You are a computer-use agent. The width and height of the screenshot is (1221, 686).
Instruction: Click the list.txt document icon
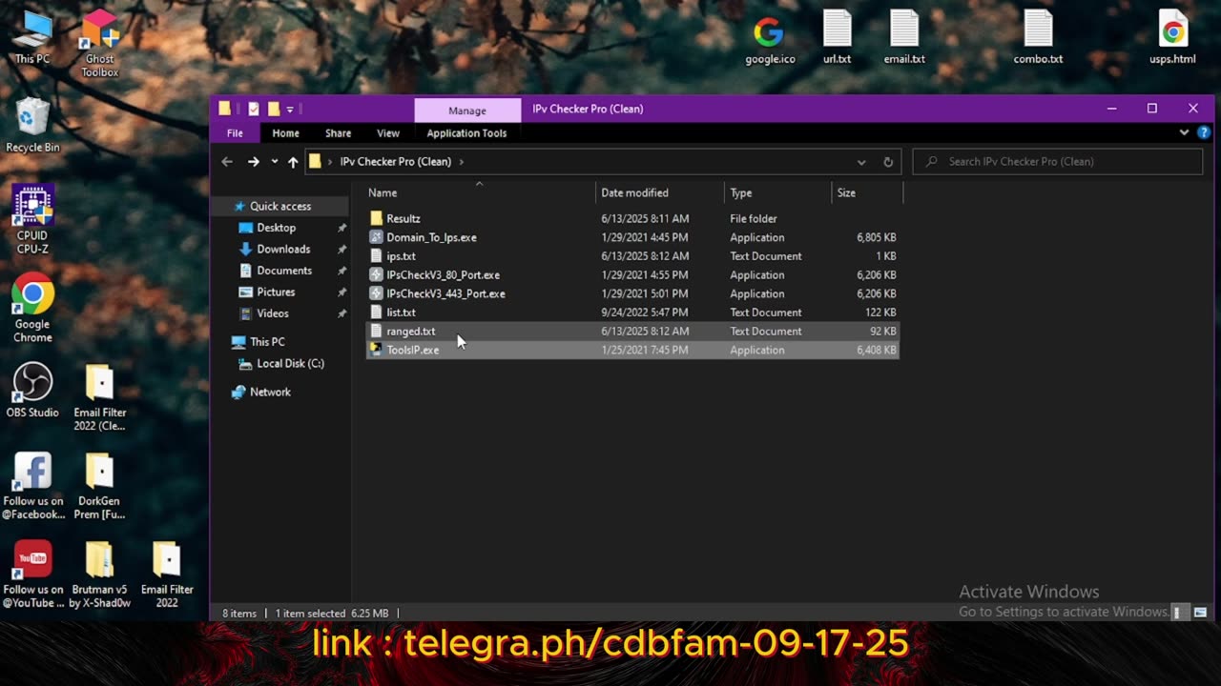tap(376, 313)
